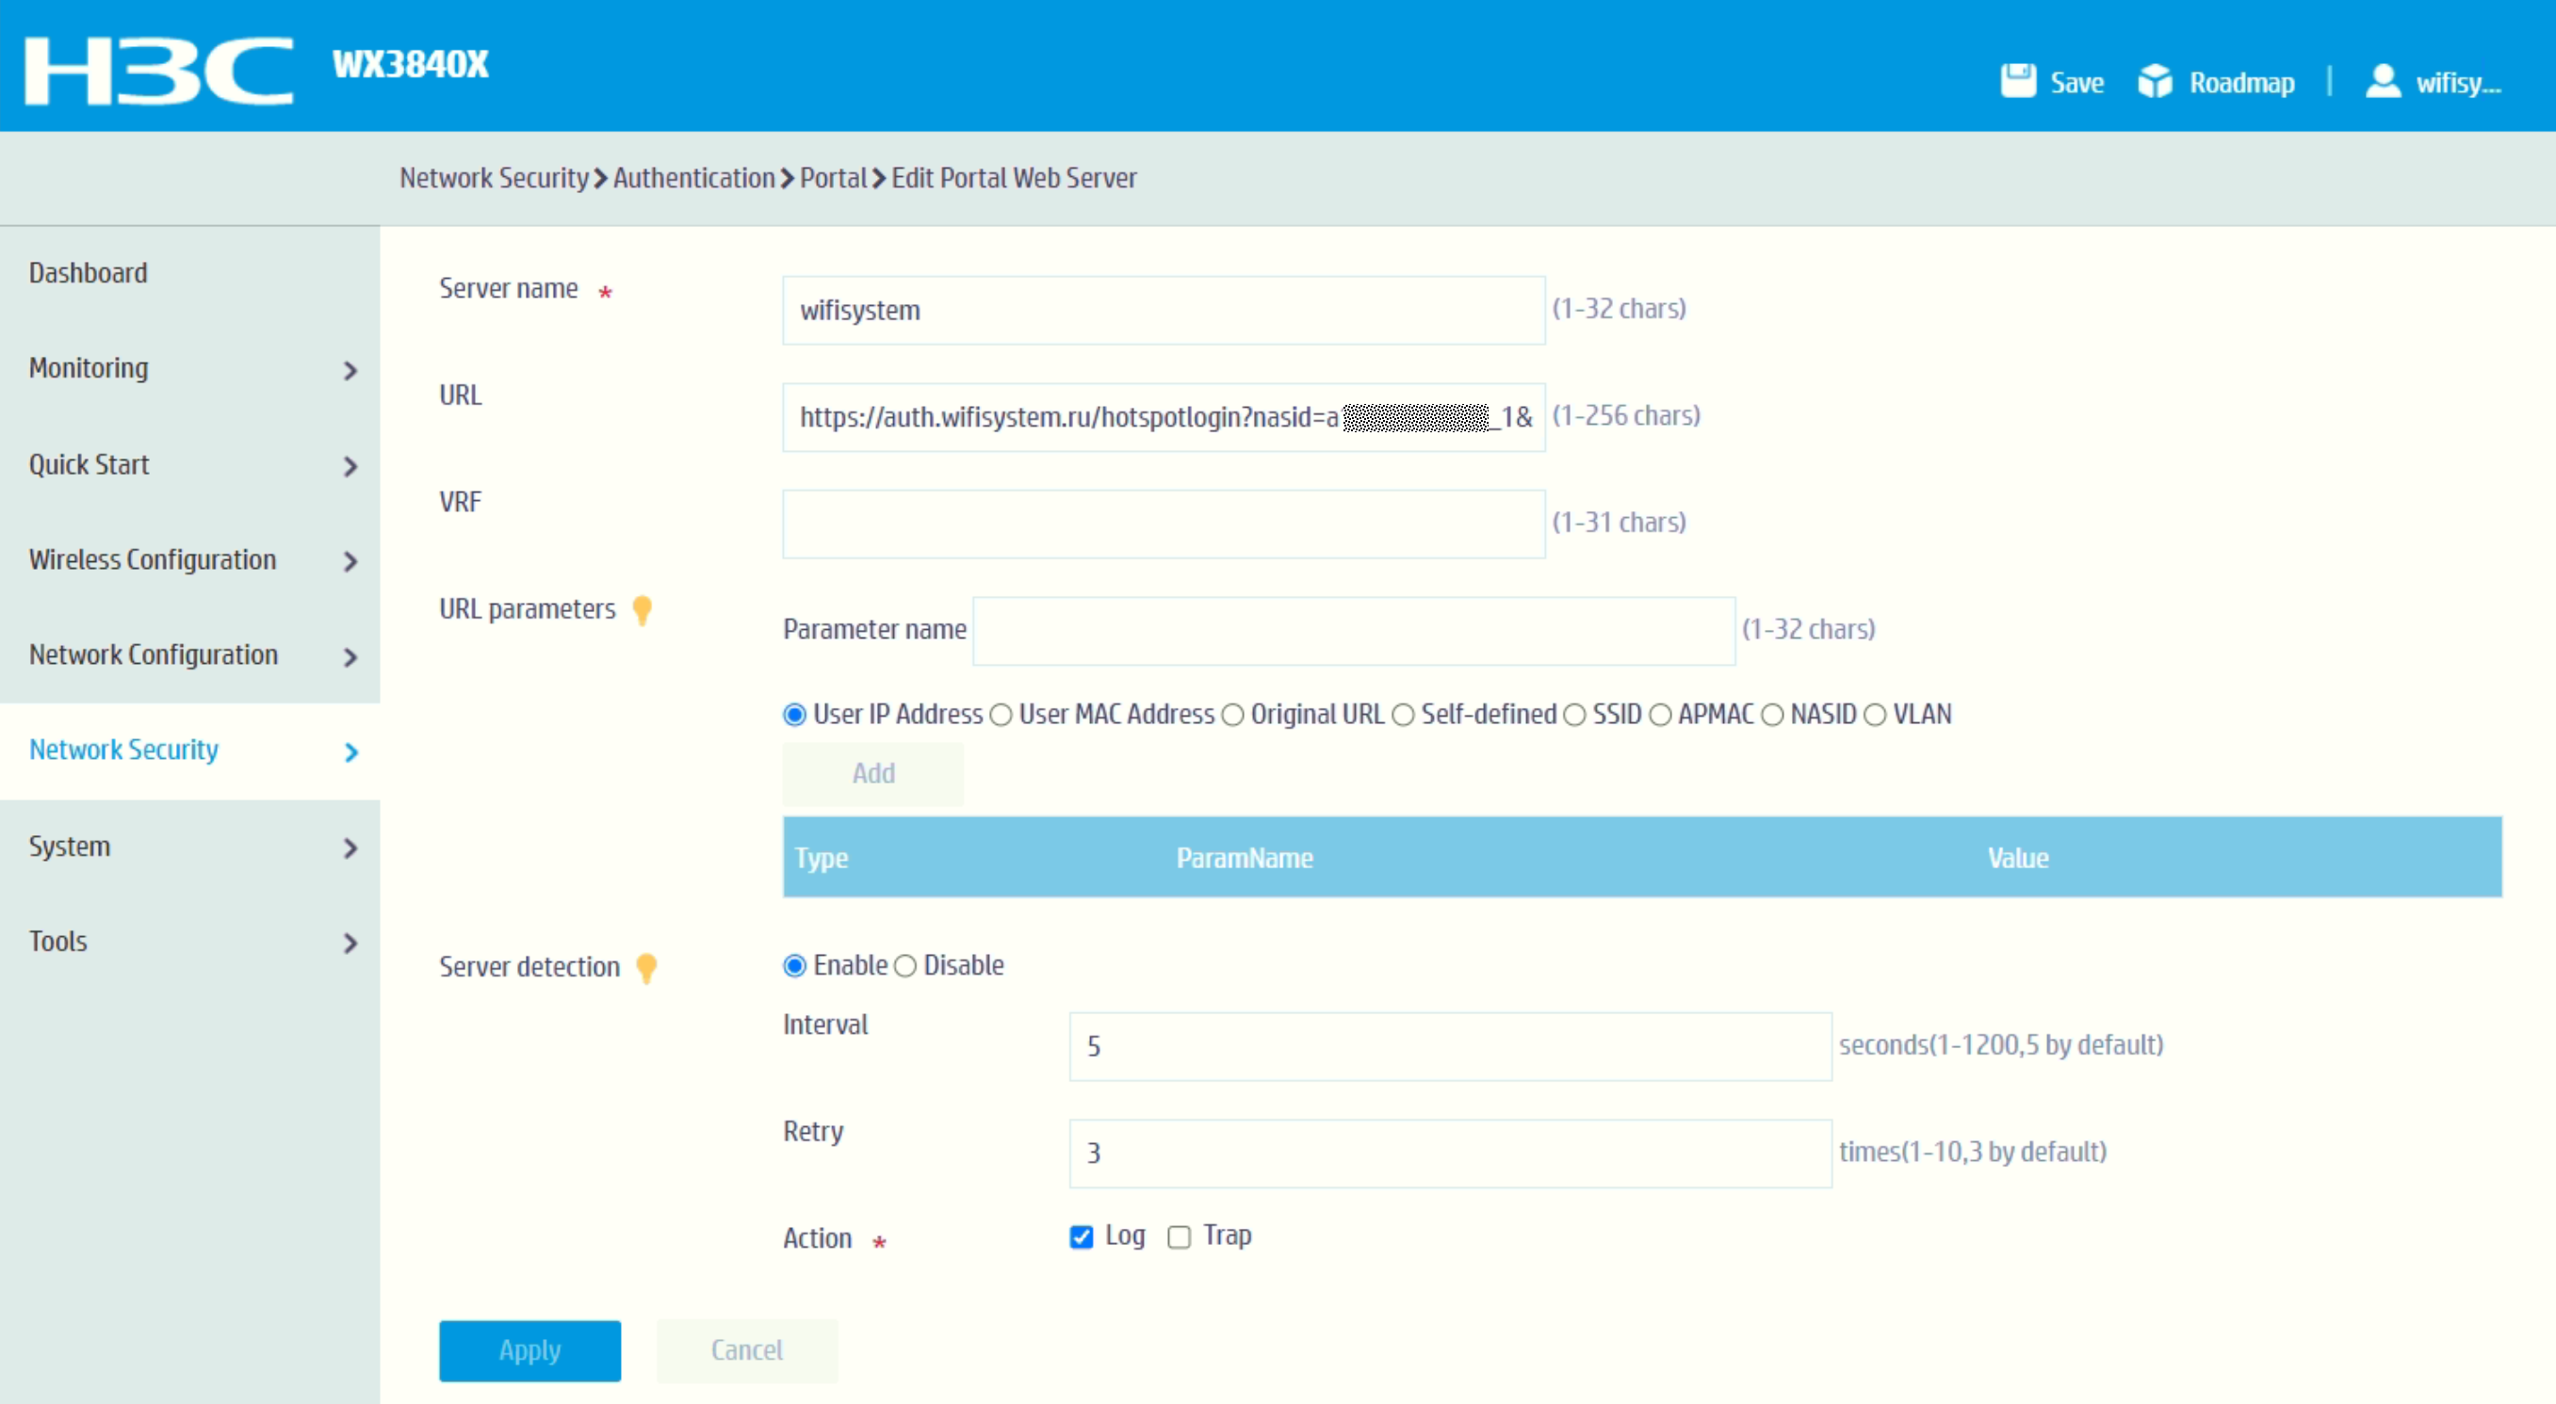Show the URL parameters hint bulb
This screenshot has width=2556, height=1404.
642,610
